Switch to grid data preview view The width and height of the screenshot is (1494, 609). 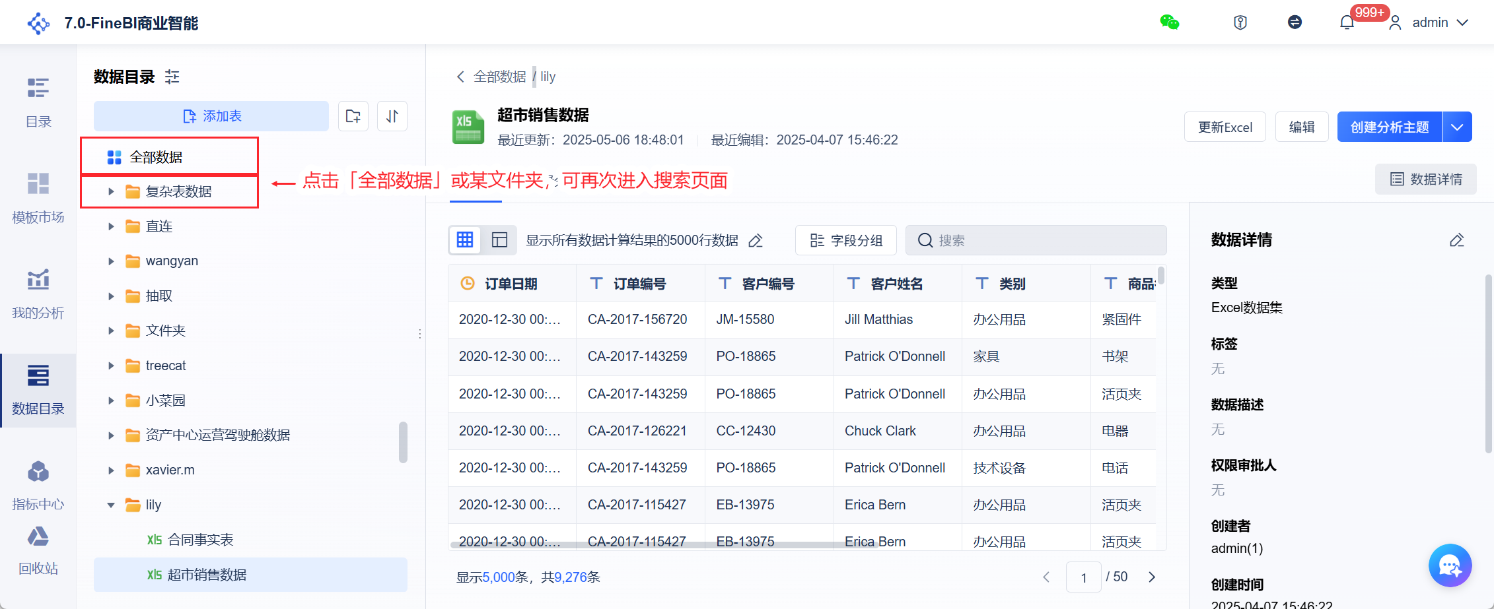pyautogui.click(x=465, y=240)
